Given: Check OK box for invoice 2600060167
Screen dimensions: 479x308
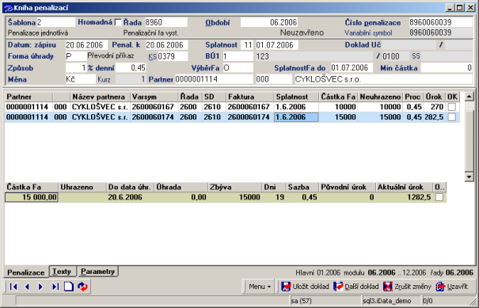Looking at the screenshot, I should [x=452, y=107].
